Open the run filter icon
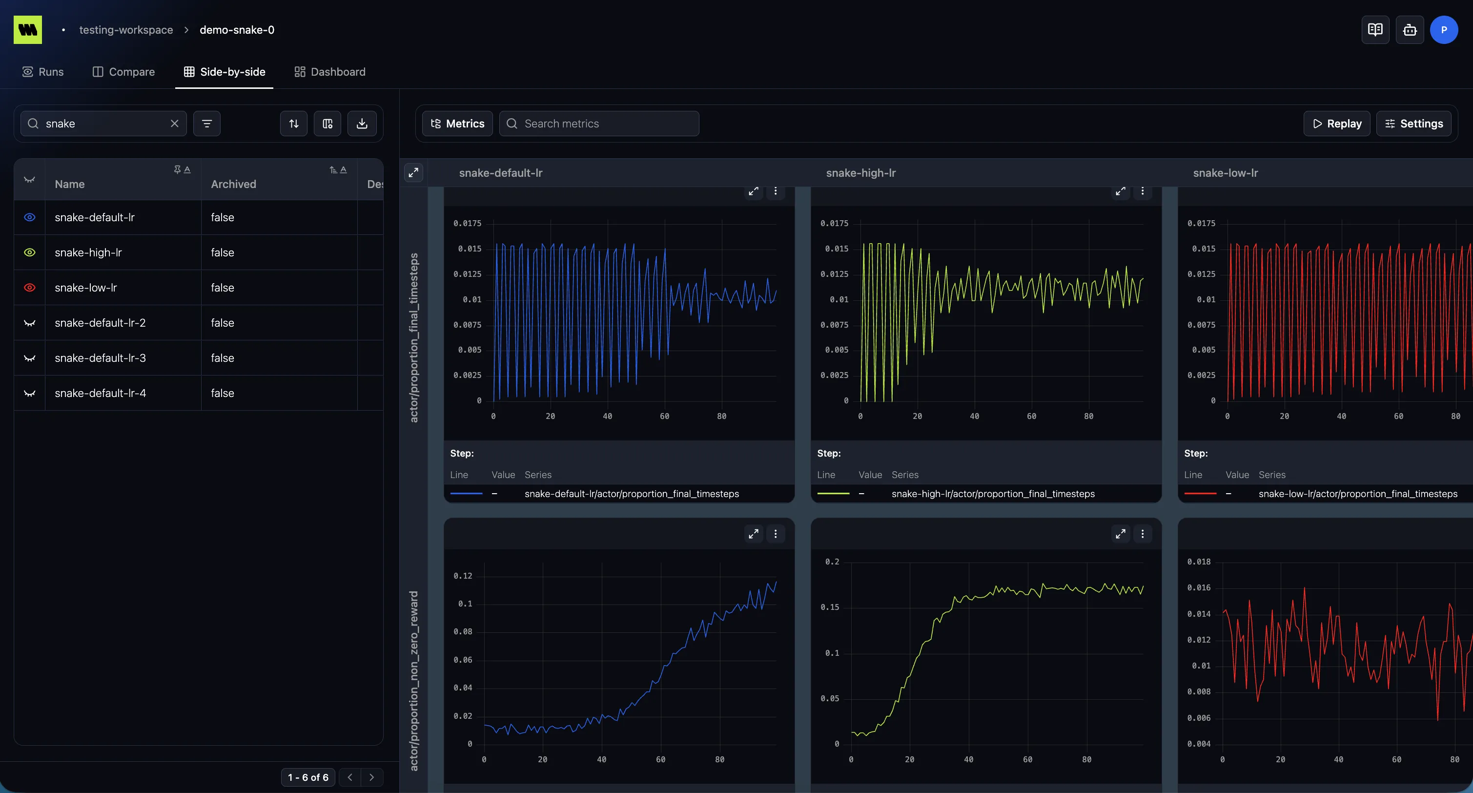Viewport: 1473px width, 793px height. 207,124
